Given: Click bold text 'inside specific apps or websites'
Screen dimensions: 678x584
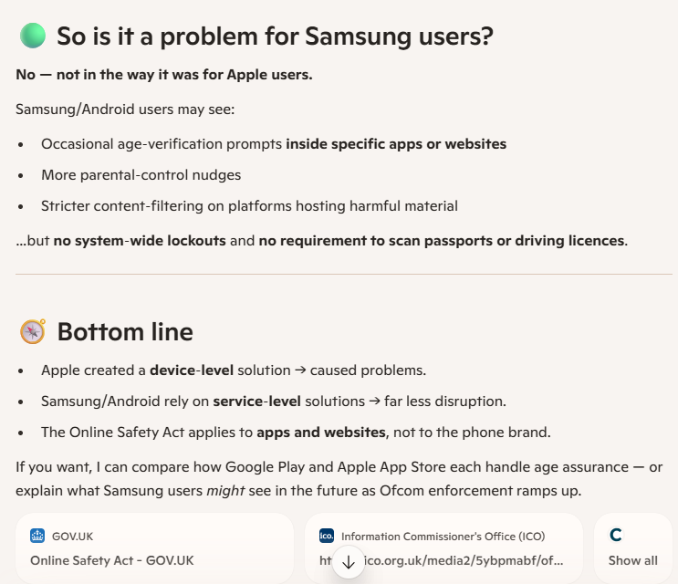Looking at the screenshot, I should click(x=396, y=144).
